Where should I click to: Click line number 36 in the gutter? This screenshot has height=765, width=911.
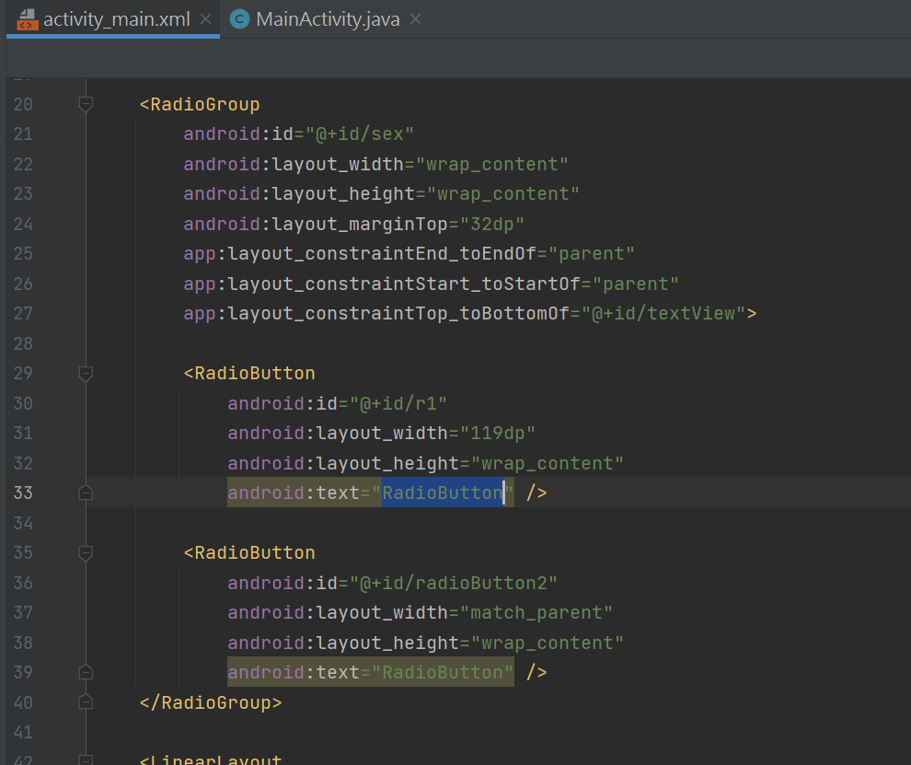pyautogui.click(x=23, y=583)
